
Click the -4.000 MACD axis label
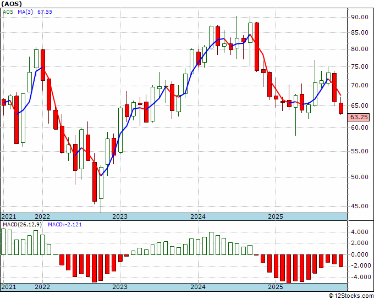(x=360, y=277)
